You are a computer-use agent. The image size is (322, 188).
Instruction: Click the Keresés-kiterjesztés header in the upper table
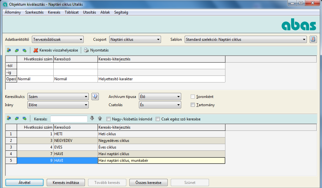(161, 59)
